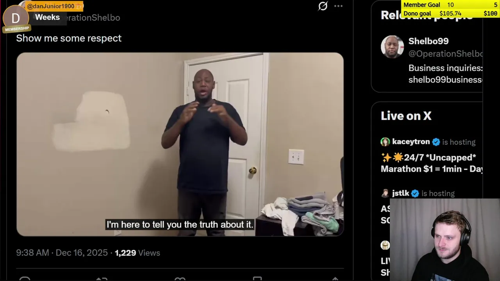Play the video in the post

(180, 144)
